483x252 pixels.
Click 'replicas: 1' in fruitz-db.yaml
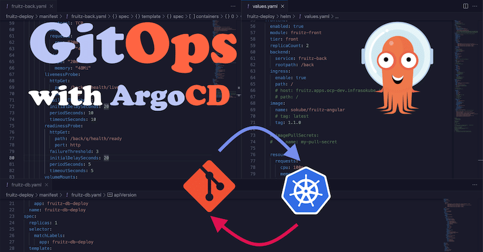click(43, 223)
